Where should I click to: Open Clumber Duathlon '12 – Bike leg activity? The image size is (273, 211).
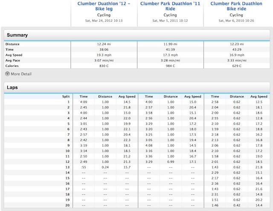point(104,6)
